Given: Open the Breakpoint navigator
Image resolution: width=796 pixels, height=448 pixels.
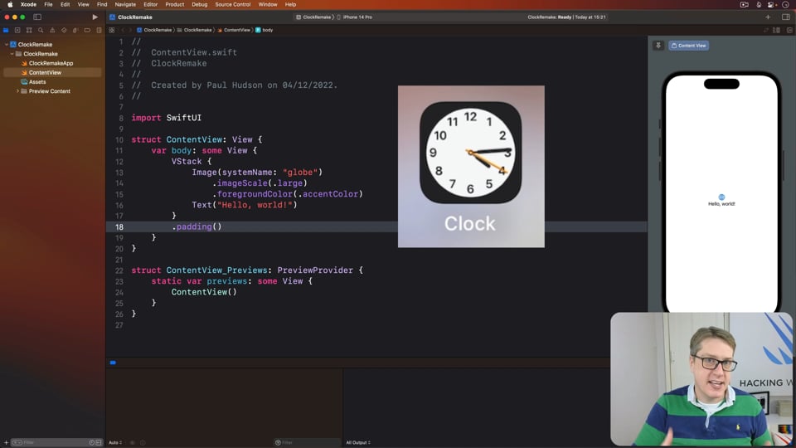Looking at the screenshot, I should pos(87,30).
